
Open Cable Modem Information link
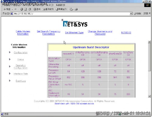pyautogui.click(x=23, y=33)
